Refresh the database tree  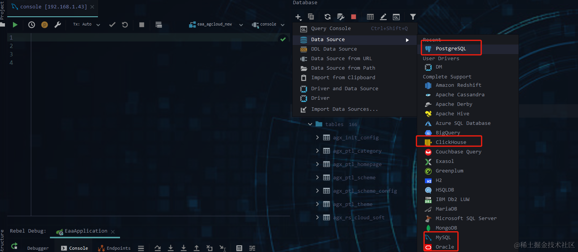[328, 17]
